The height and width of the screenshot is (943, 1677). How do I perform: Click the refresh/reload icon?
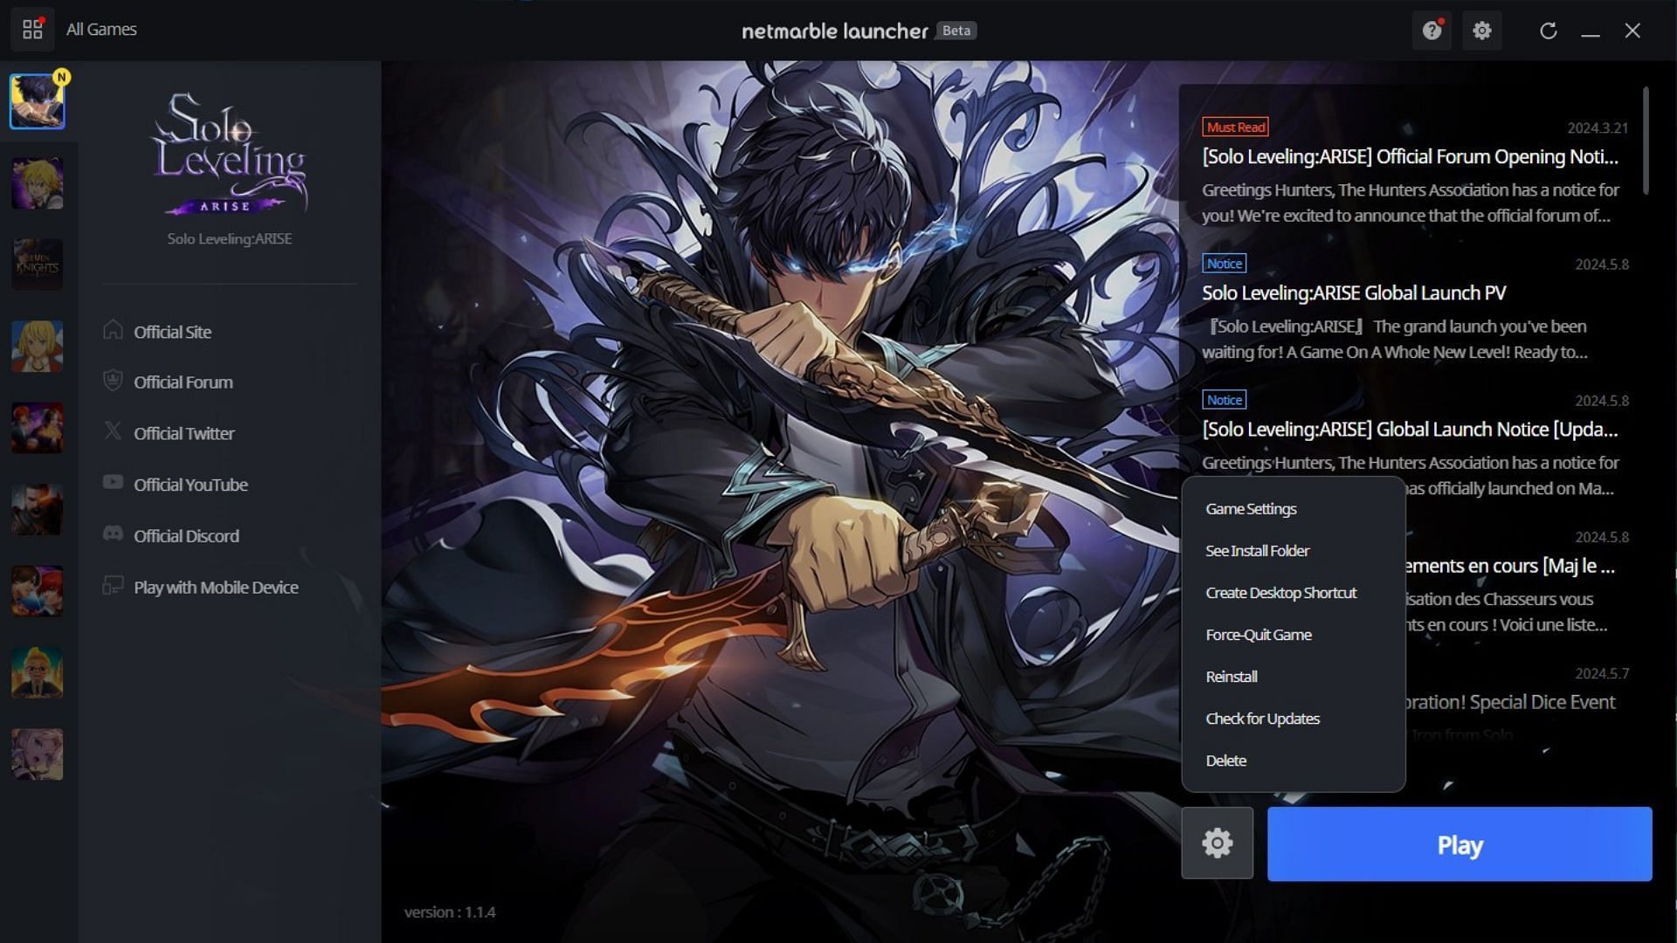tap(1547, 29)
